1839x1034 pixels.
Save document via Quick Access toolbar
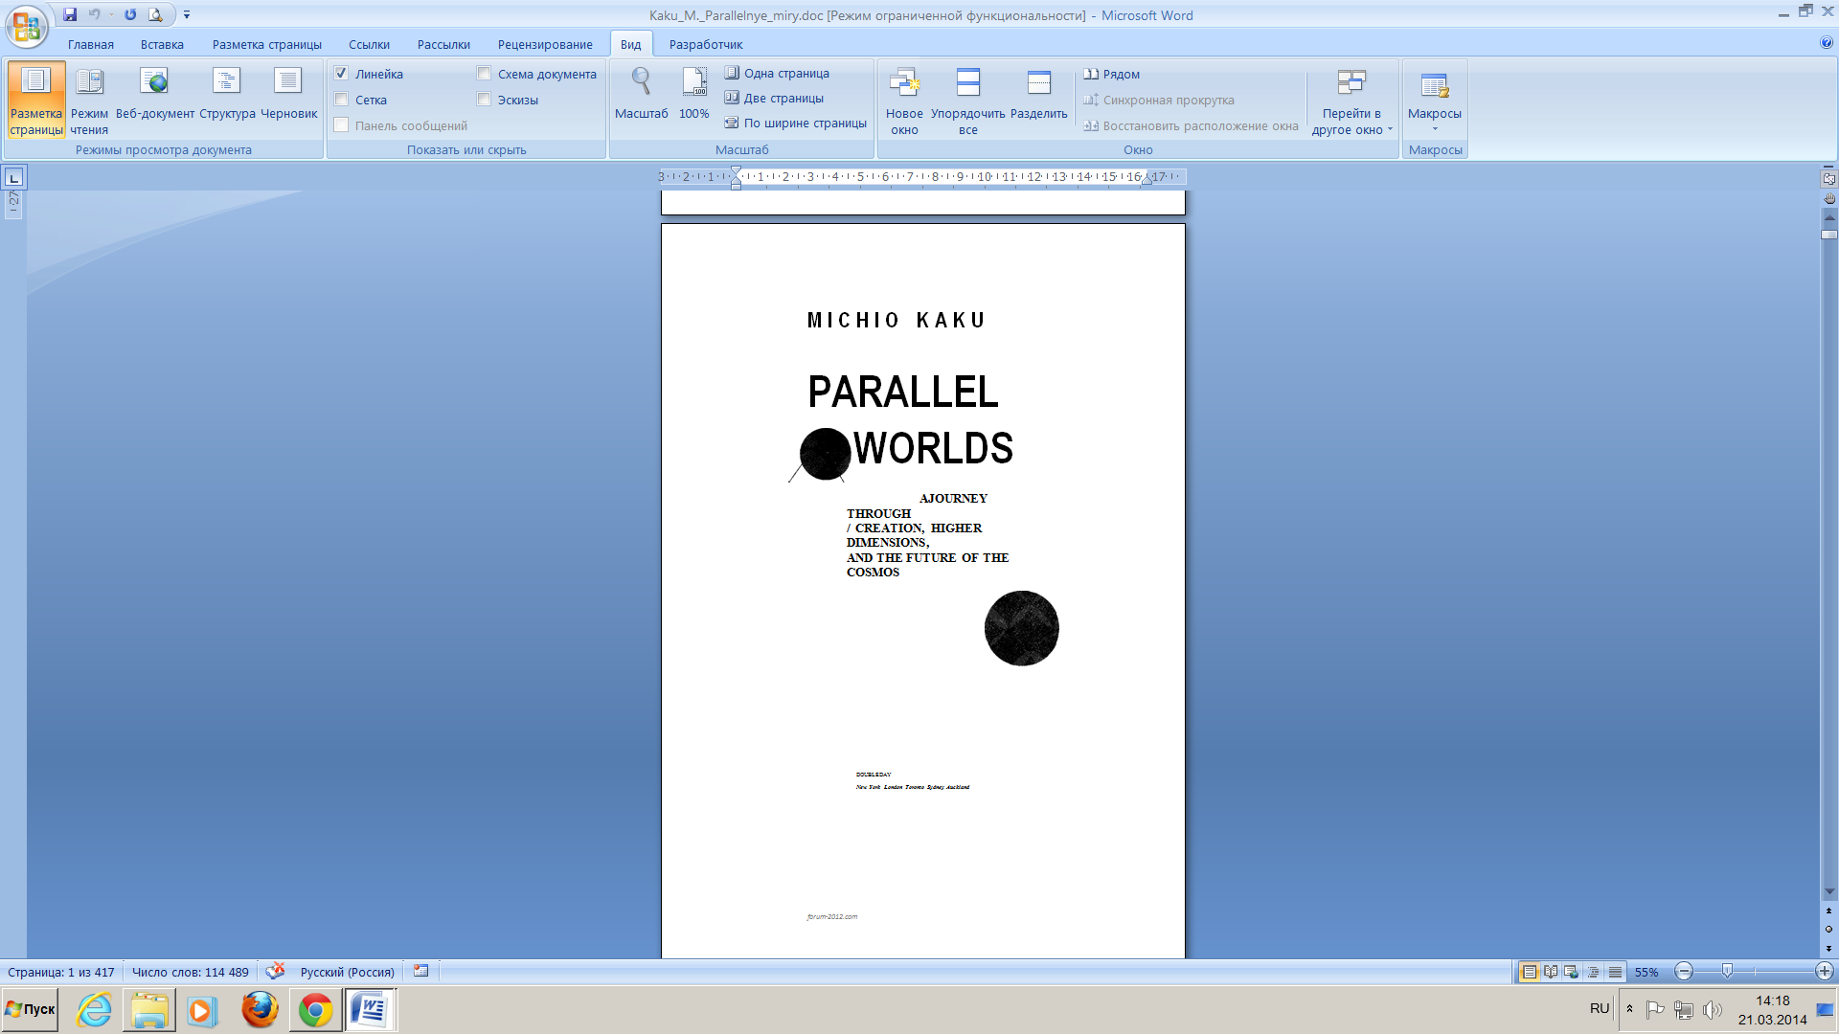tap(70, 14)
